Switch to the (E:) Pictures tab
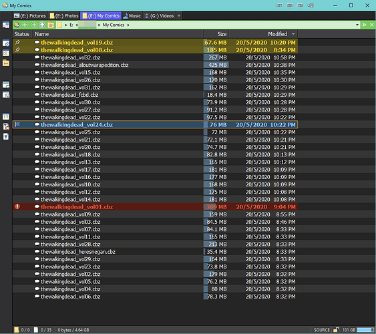Screen dimensions: 376x334 point(30,16)
